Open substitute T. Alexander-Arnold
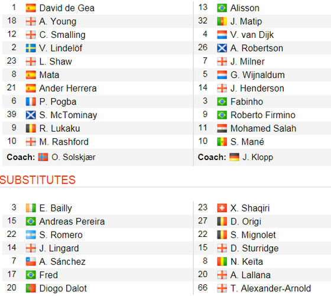Viewport: 331px width, 296px height. 271,288
